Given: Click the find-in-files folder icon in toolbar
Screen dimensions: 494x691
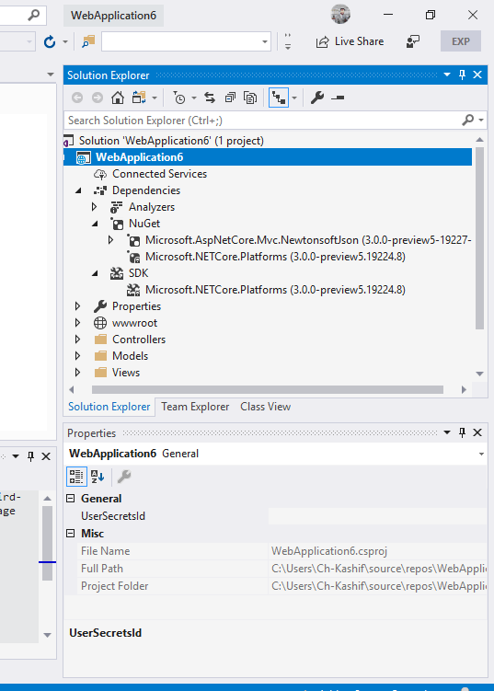Looking at the screenshot, I should tap(88, 42).
